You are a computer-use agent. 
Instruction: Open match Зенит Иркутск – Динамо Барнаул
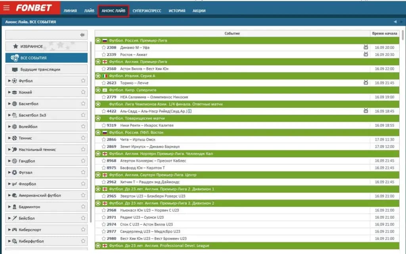pos(149,146)
